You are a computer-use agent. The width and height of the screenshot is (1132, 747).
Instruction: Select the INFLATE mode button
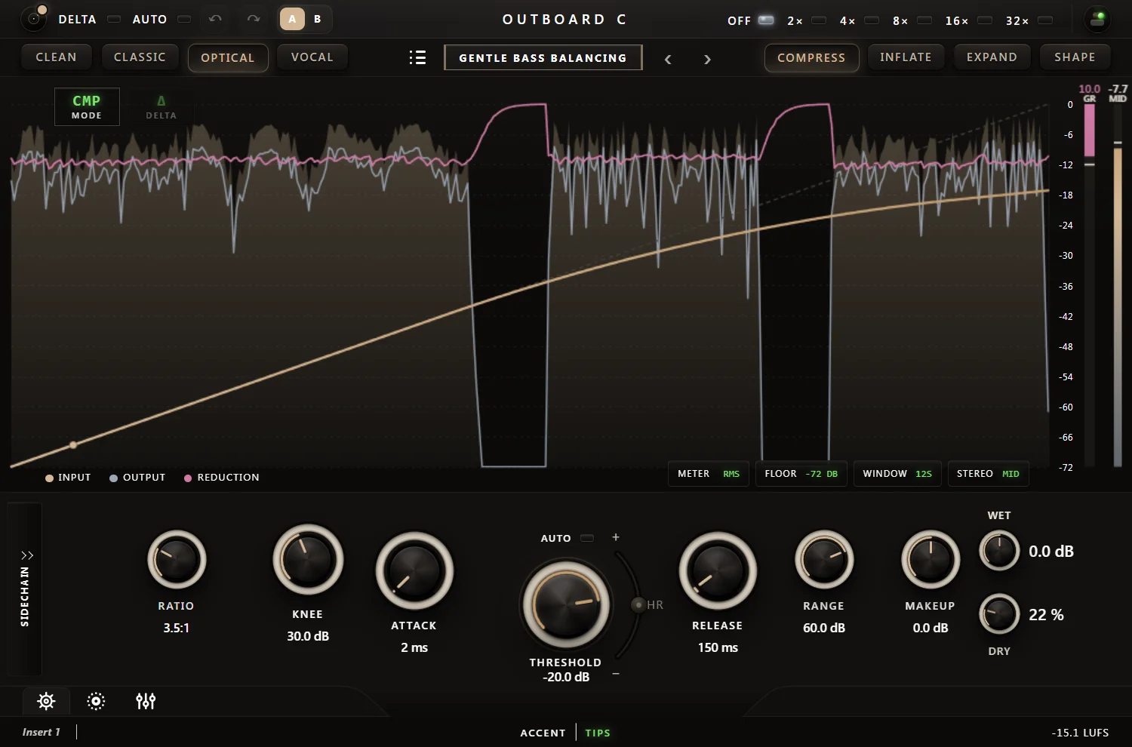click(x=906, y=57)
